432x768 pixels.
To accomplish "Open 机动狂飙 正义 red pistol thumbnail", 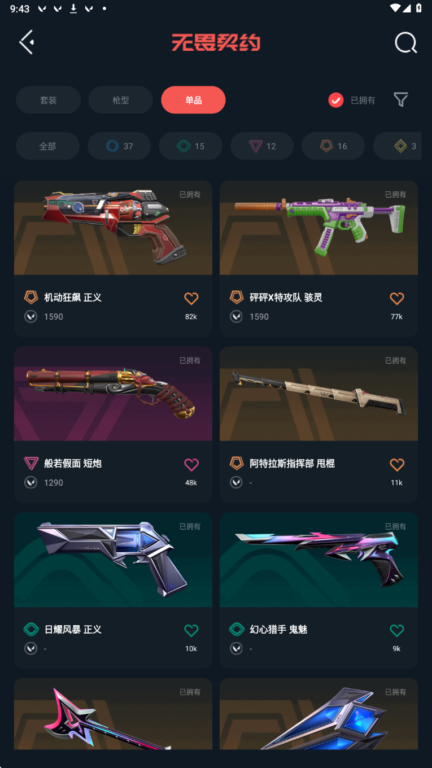I will pyautogui.click(x=113, y=228).
